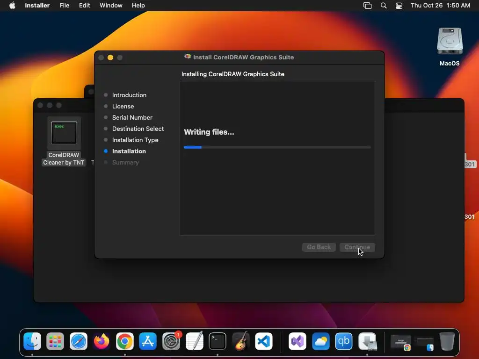Minimize the CorelDRAW installer window
Viewport: 479px width, 359px height.
click(110, 57)
